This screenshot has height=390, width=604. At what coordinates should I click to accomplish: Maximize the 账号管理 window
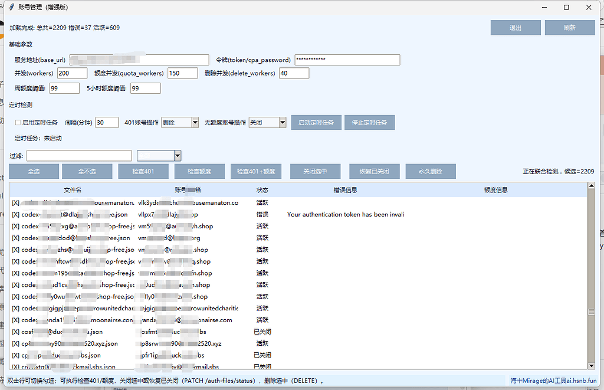(566, 7)
